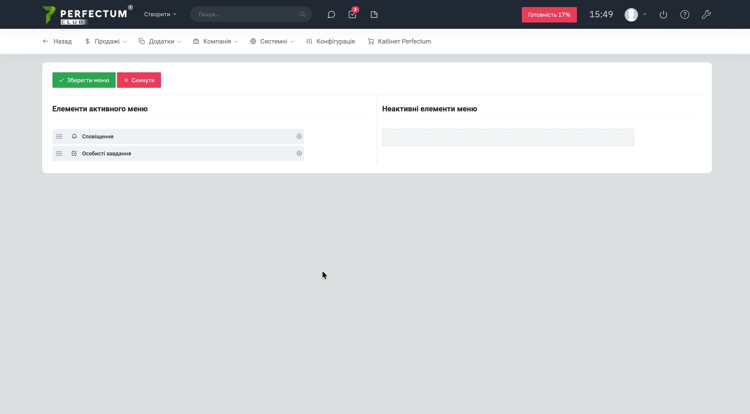Open Кабінет Perfectum menu item
Screen dimensions: 750x414
[x=399, y=41]
